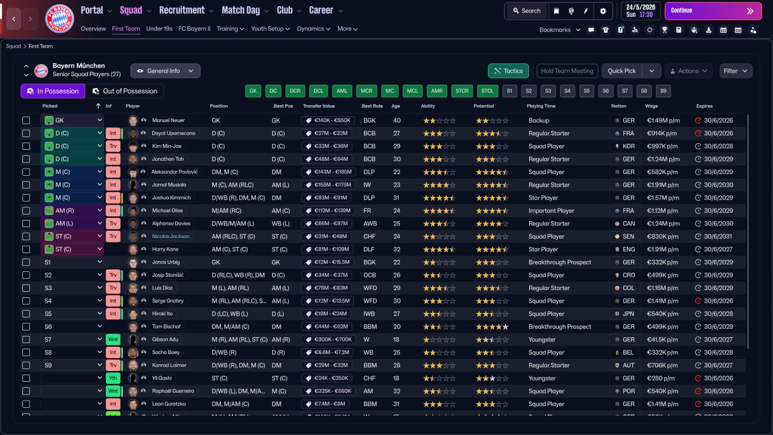773x435 pixels.
Task: Click the circular refresh arrows icon
Action: click(650, 30)
